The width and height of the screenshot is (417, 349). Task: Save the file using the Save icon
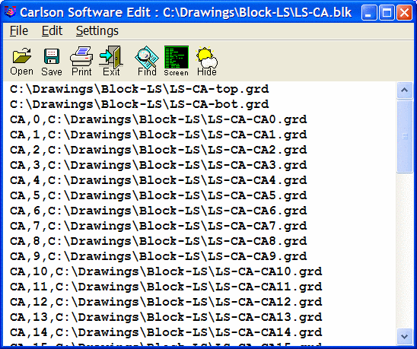(x=52, y=62)
